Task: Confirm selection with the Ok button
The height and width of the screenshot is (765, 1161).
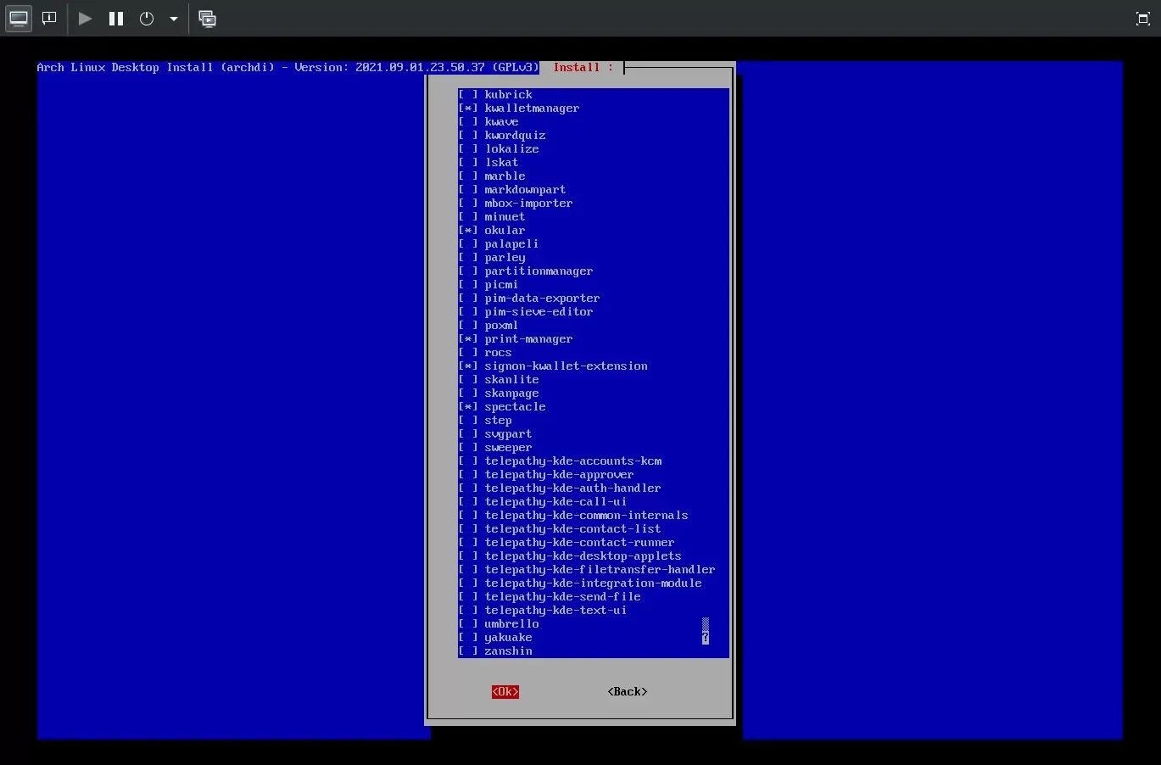Action: (505, 692)
